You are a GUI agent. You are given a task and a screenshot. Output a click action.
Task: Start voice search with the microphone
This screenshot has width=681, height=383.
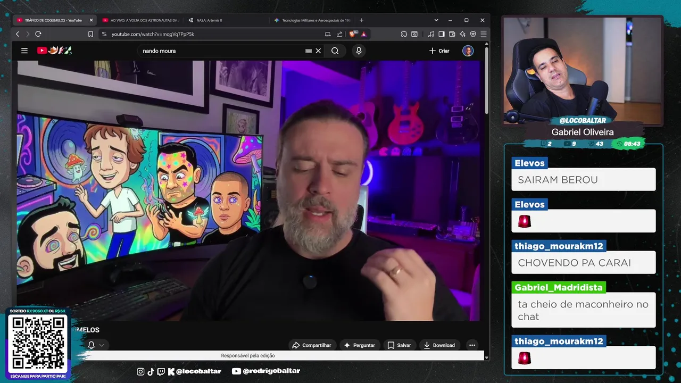[x=359, y=51]
